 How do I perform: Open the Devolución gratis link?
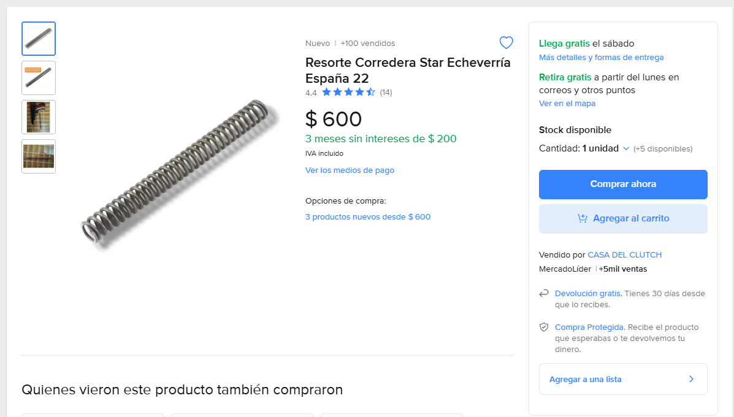click(x=588, y=294)
